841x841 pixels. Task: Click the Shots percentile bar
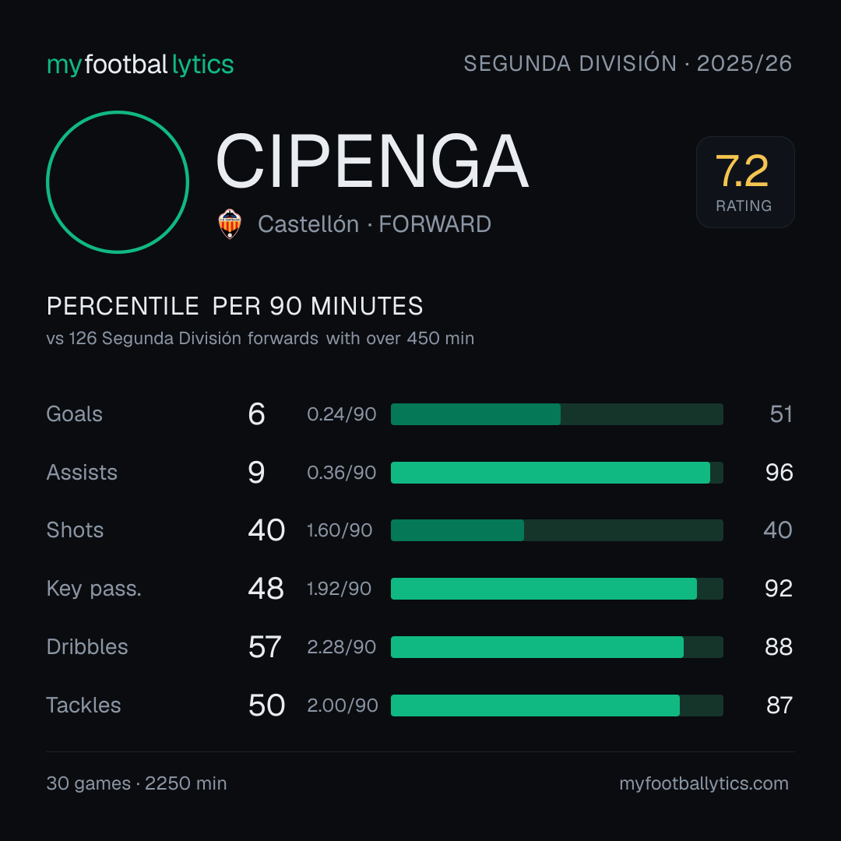(x=557, y=530)
